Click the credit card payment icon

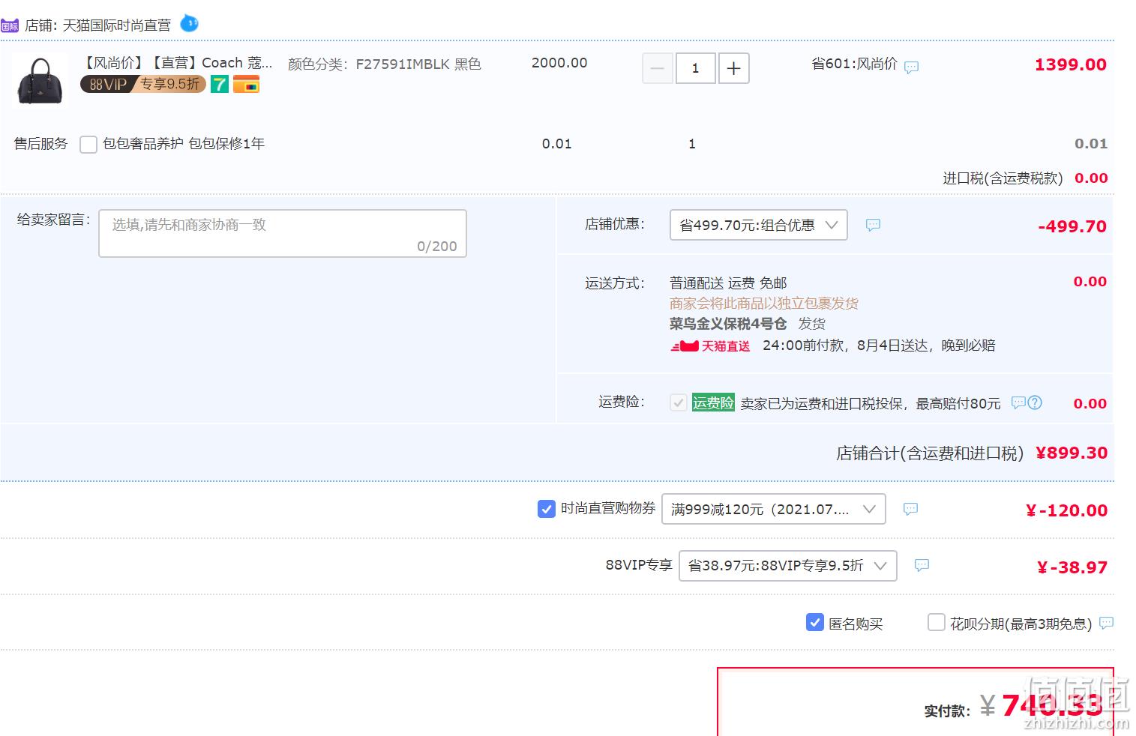tap(246, 84)
